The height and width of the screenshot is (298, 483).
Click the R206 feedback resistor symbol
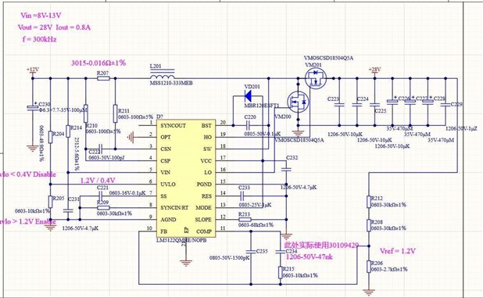pyautogui.click(x=369, y=266)
